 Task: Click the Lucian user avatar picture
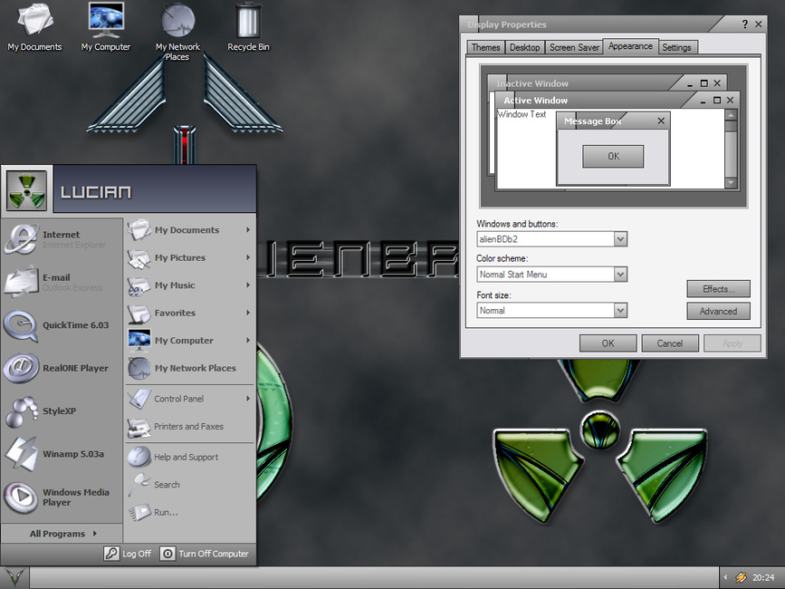[x=26, y=191]
